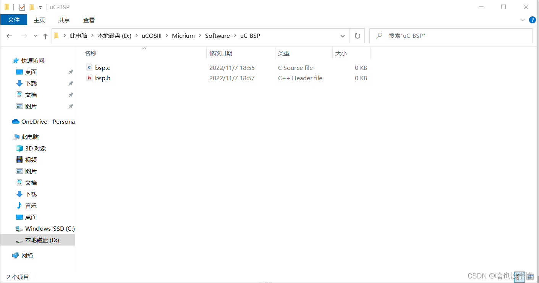
Task: Sort by the 名称 column header
Action: click(x=91, y=53)
